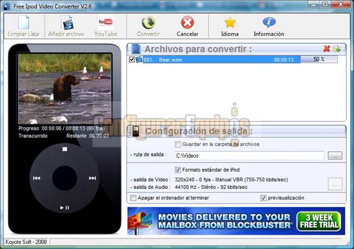
Task: Enable Guardar en la carpeta de archivos
Action: [x=178, y=144]
